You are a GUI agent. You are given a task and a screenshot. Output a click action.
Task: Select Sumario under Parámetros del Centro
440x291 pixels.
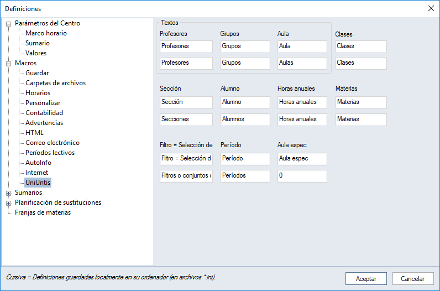click(38, 43)
